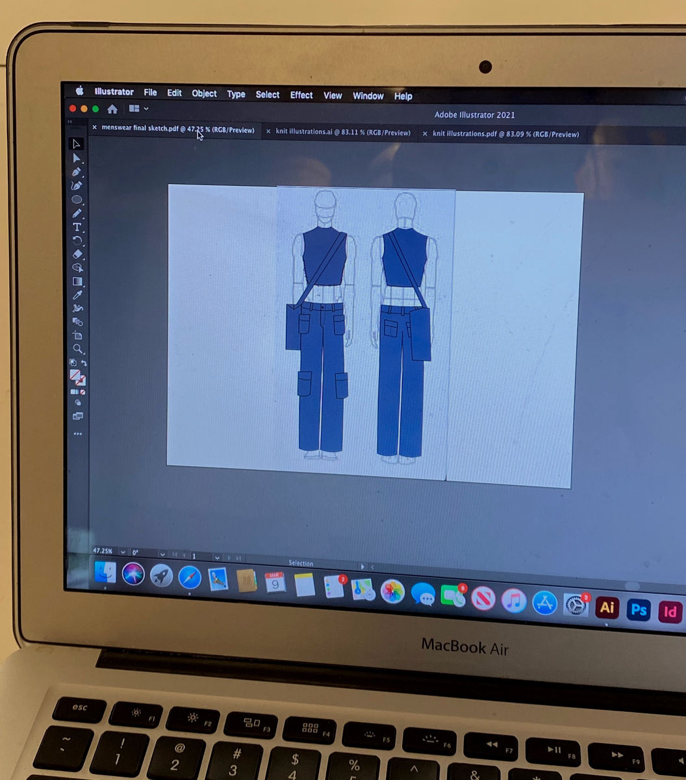Viewport: 686px width, 780px height.
Task: Toggle the drawing mode button
Action: pos(78,402)
